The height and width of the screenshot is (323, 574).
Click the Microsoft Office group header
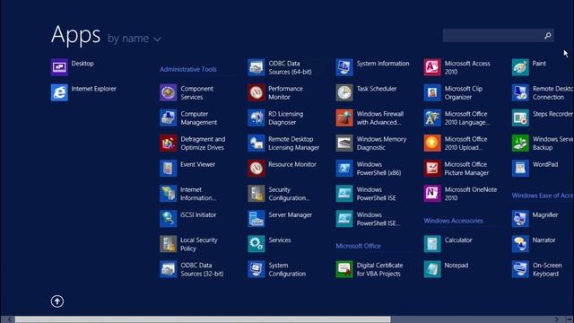click(359, 246)
